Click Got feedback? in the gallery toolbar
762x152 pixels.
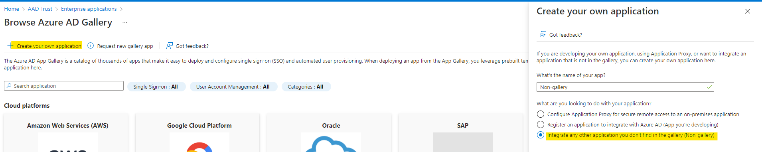[x=192, y=46]
